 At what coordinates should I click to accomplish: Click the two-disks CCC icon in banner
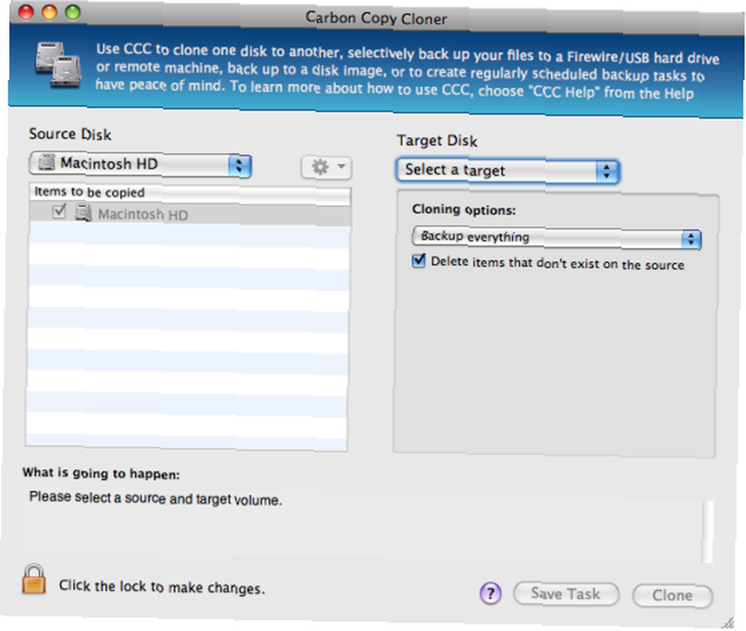[x=58, y=65]
